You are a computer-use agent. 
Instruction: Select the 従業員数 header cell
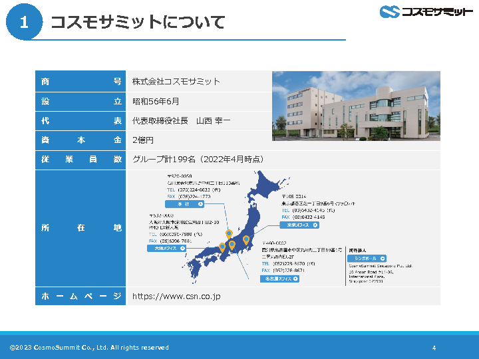(80, 160)
